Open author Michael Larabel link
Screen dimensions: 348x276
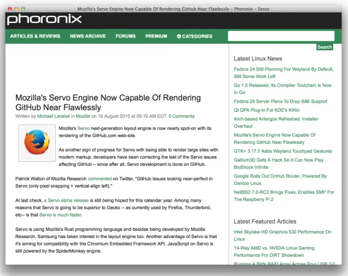53,116
